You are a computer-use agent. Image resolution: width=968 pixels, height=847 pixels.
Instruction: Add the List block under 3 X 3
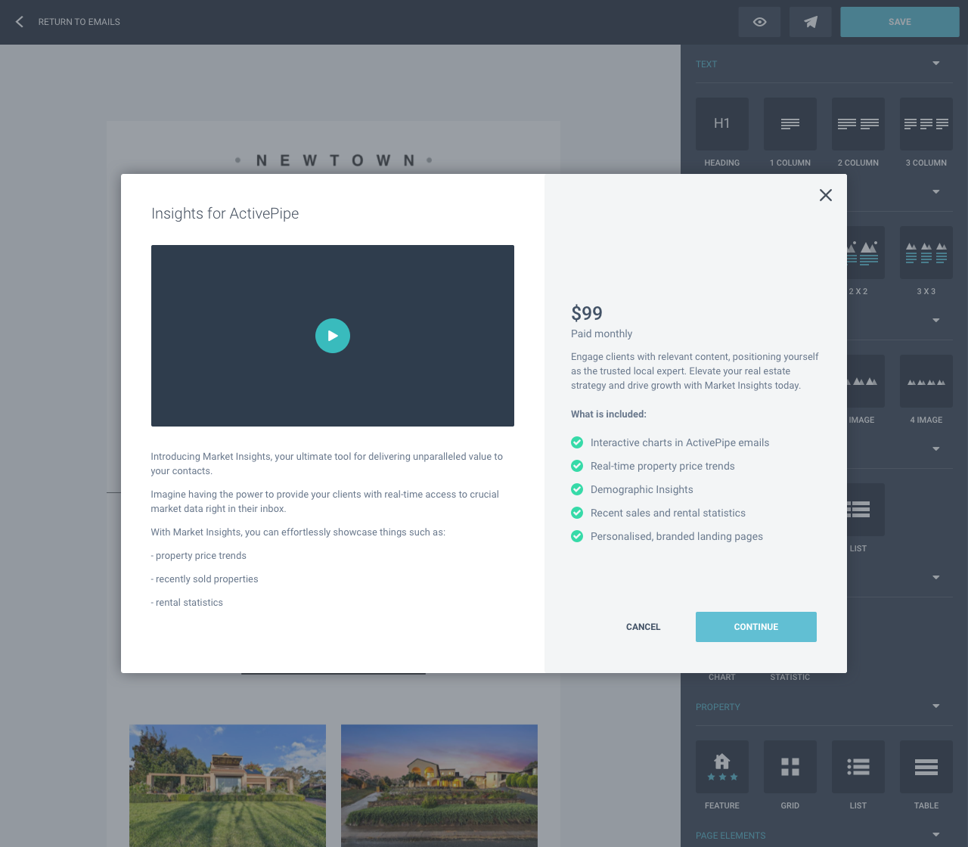tap(866, 510)
